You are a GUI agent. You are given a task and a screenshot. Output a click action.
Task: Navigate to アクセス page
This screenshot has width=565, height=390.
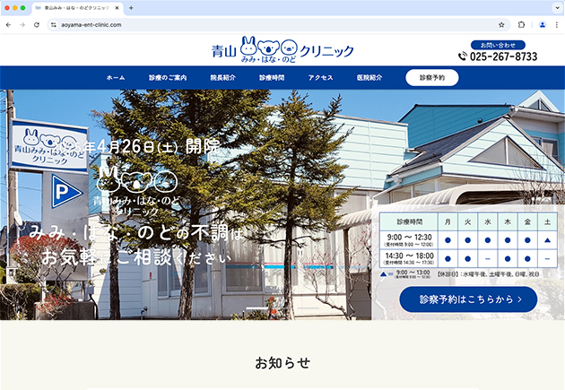click(320, 78)
